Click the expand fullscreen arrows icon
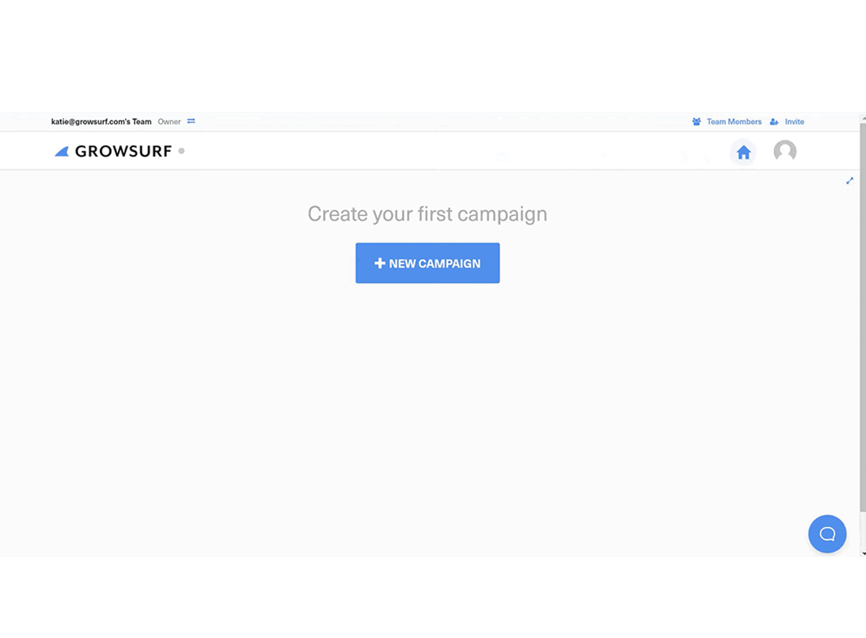Viewport: 866px width, 638px height. point(849,180)
